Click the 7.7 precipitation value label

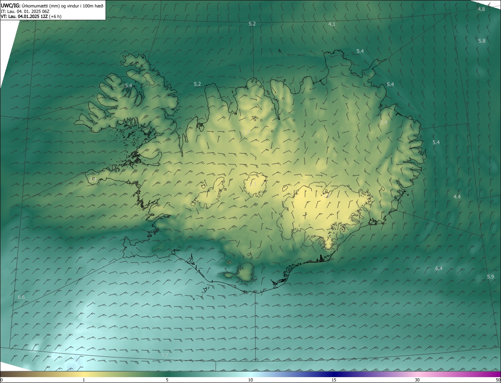(165, 355)
